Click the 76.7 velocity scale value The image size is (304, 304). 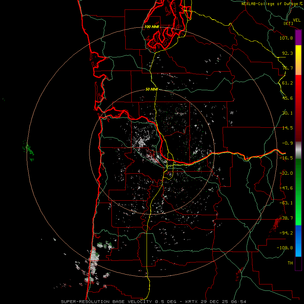tap(287, 68)
